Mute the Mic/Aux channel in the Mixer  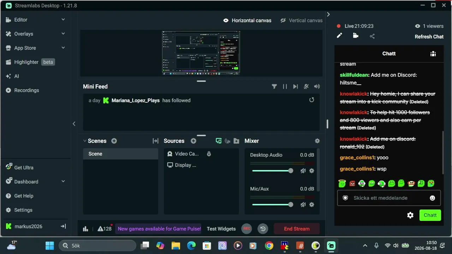[x=303, y=205]
